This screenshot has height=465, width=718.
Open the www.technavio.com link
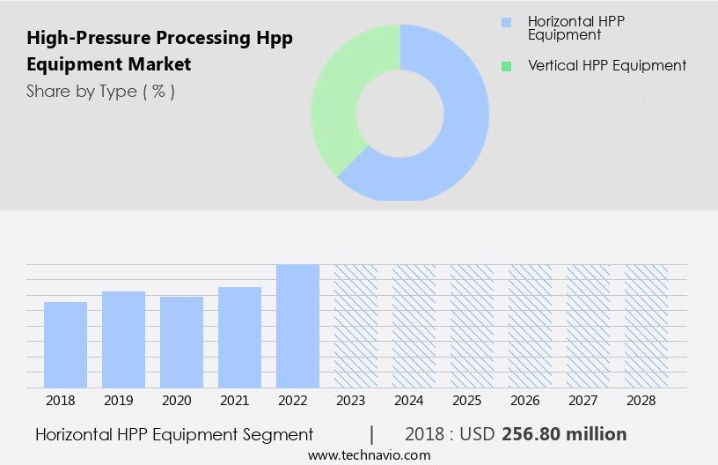pos(369,455)
